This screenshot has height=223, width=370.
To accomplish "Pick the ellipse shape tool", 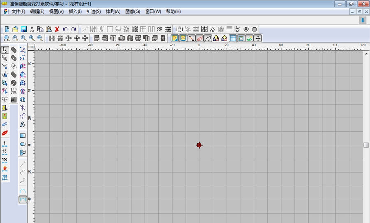I will 23,144.
